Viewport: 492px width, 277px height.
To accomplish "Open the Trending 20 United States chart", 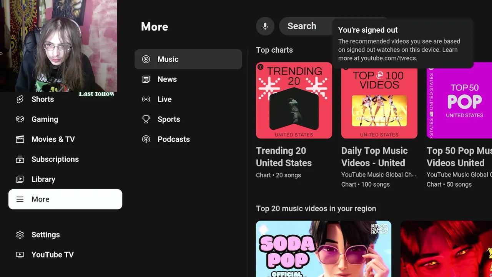I will tap(294, 100).
